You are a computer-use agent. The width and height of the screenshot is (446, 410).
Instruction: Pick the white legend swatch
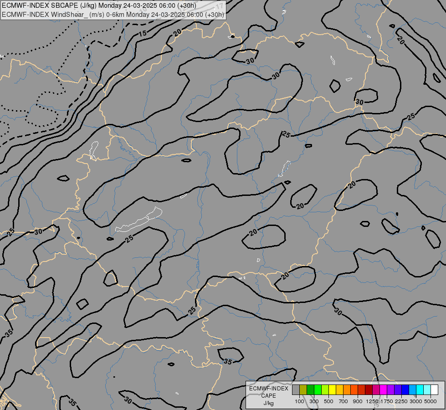coord(435,389)
